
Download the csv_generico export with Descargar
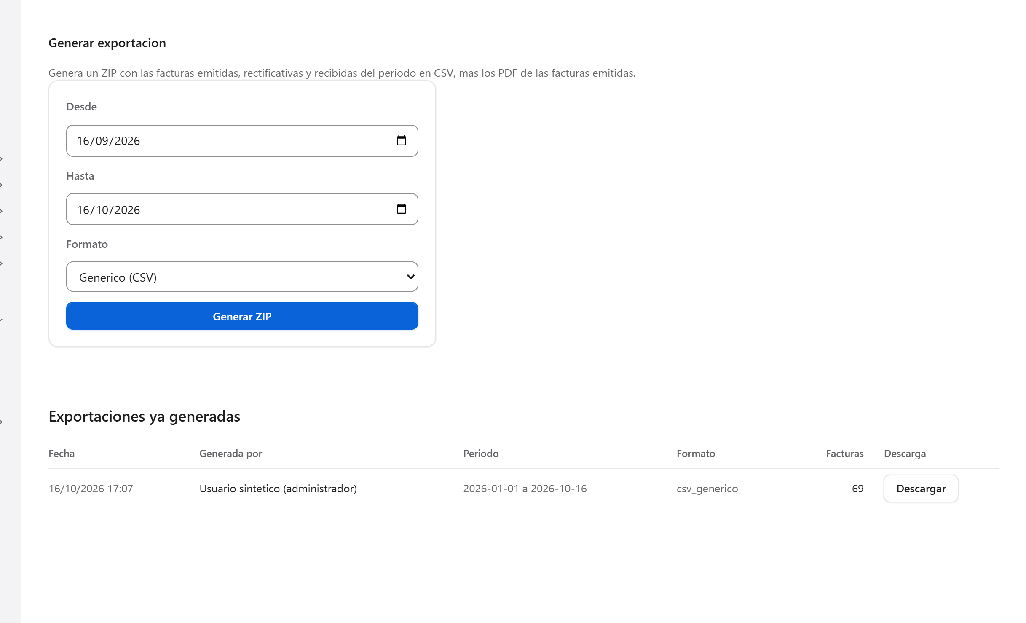(x=921, y=489)
